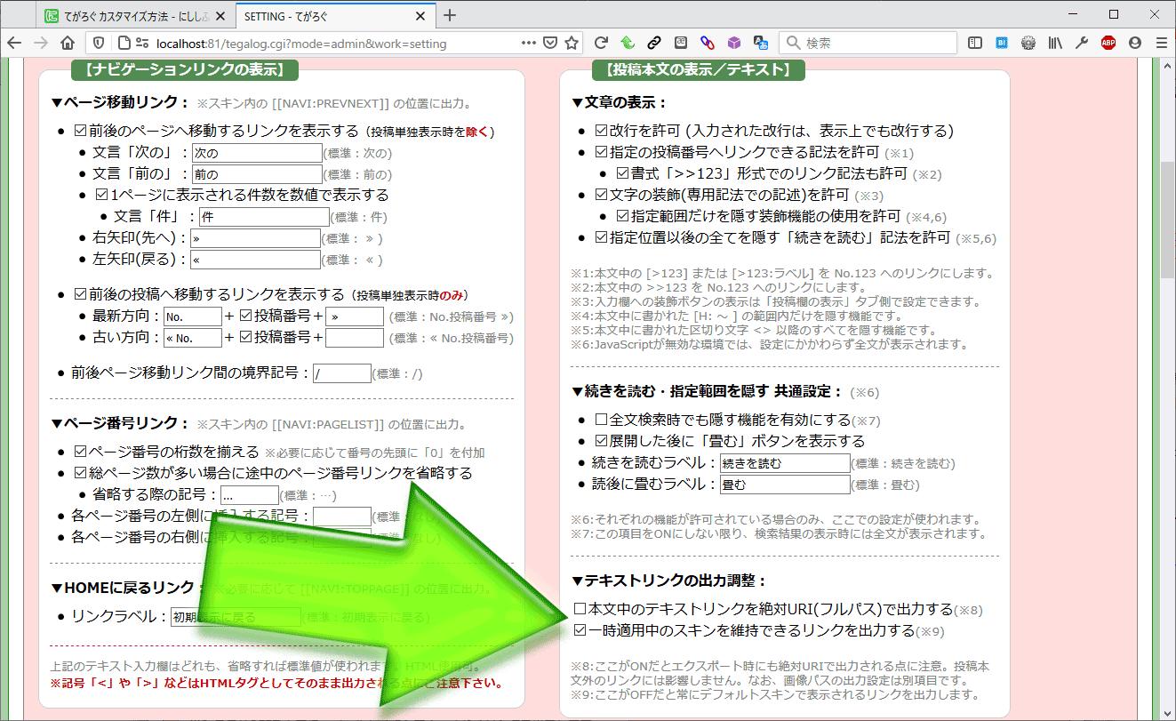Reload the current page
1176x721 pixels.
coord(602,43)
